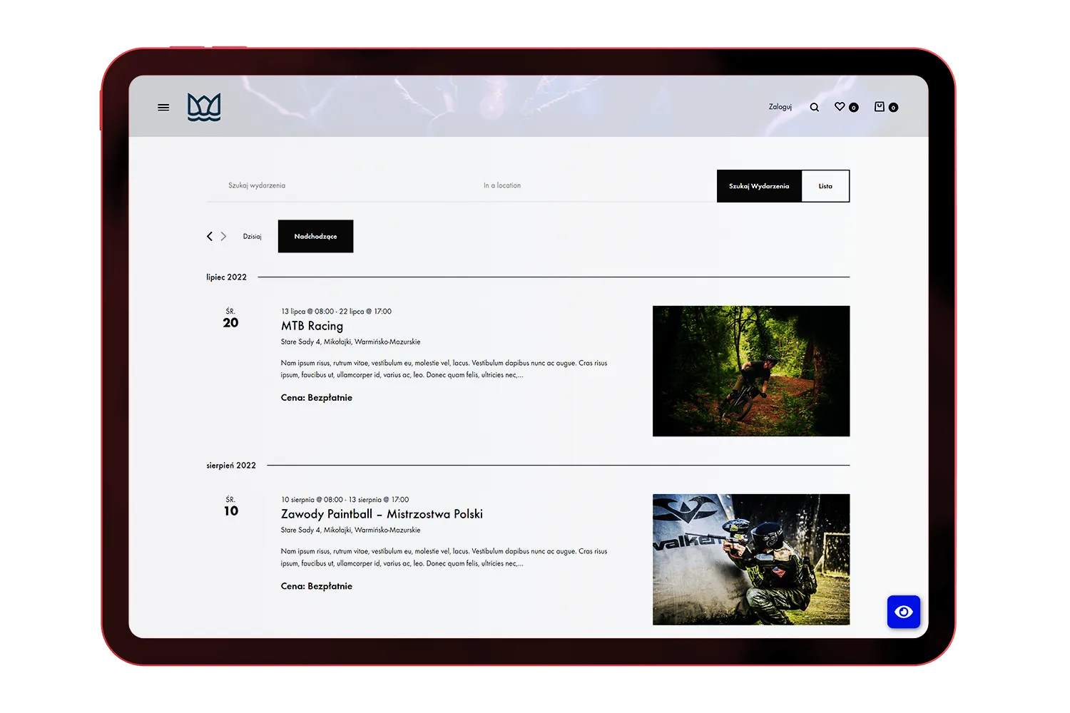This screenshot has width=1070, height=713.
Task: Click the MTB Racing description paragraph
Action: [444, 369]
